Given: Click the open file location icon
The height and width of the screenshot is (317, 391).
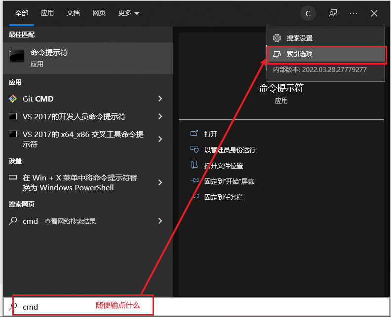Looking at the screenshot, I should pyautogui.click(x=194, y=165).
